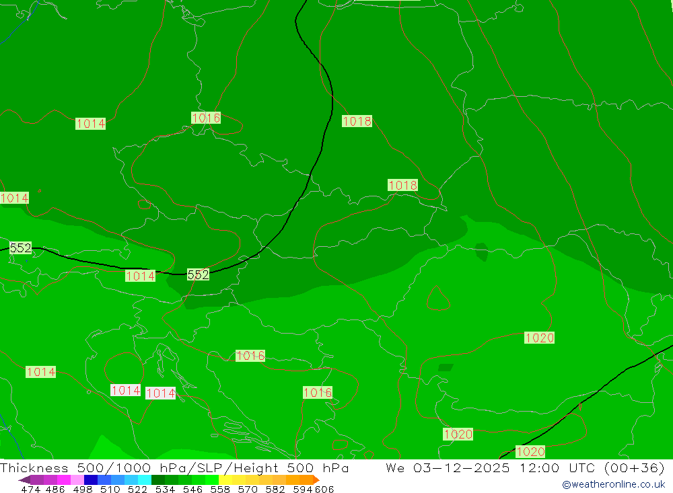Click the purple arrow tip of the legend
The height and width of the screenshot is (493, 673).
pos(24,480)
